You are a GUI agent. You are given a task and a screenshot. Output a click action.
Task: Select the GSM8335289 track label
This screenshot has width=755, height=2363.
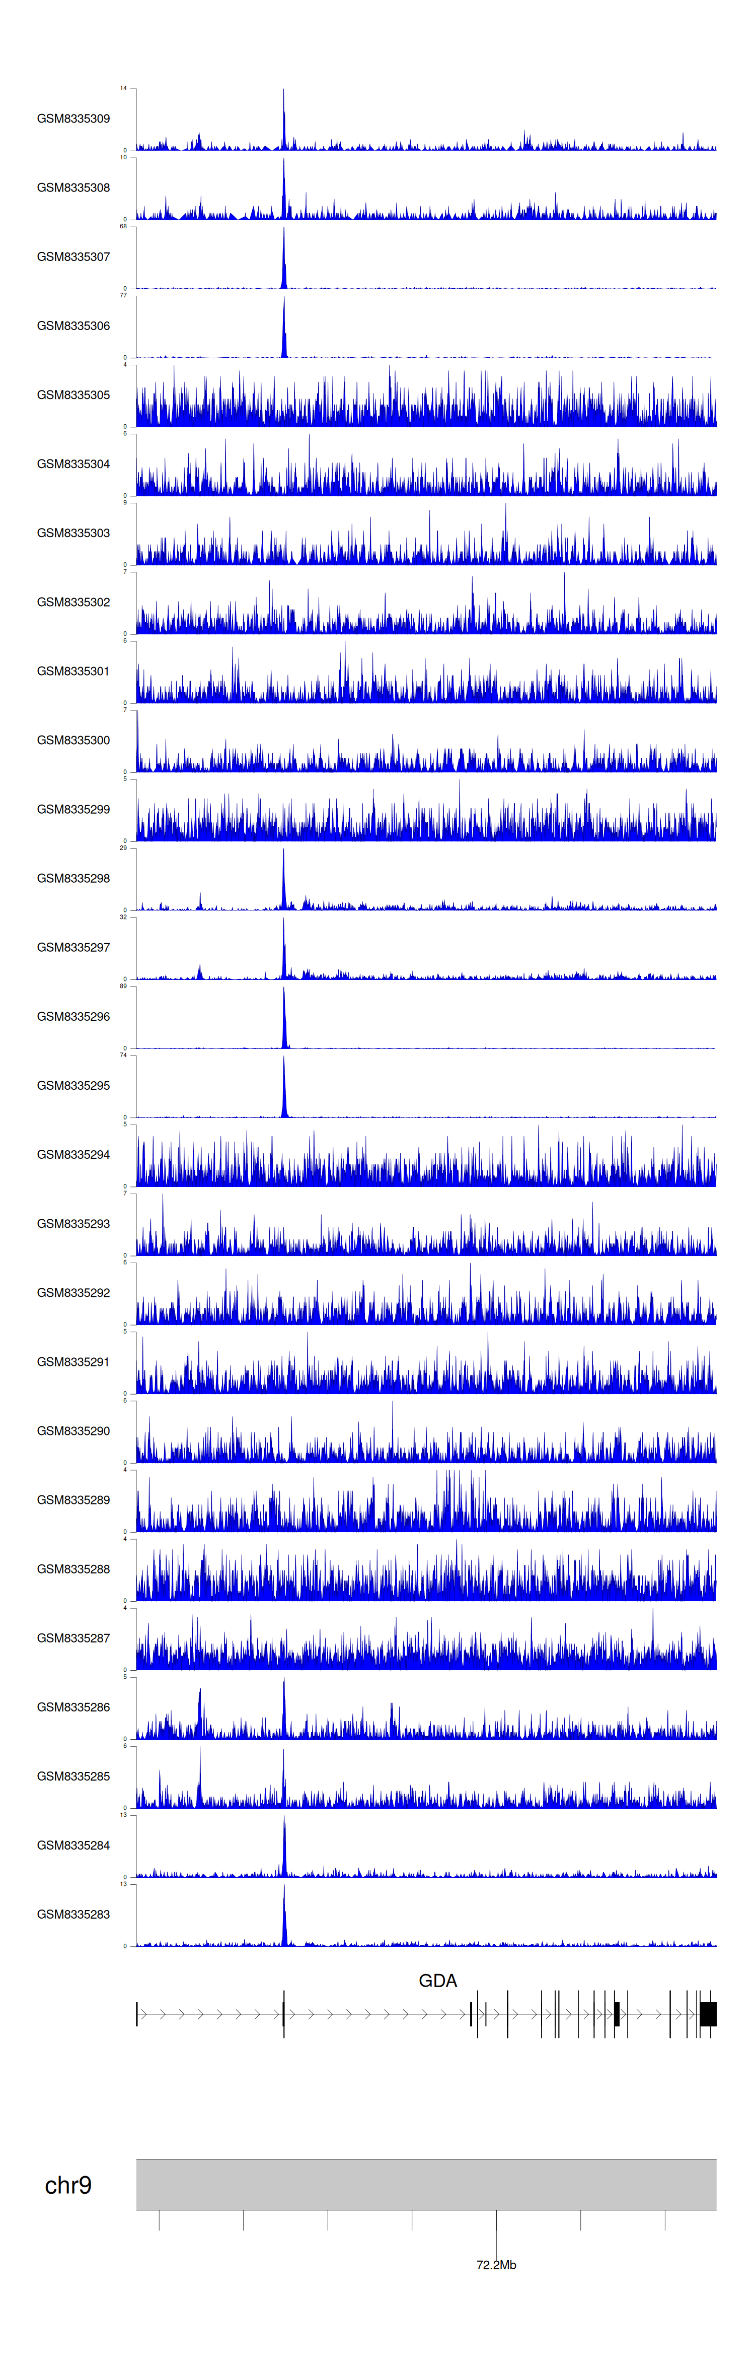coord(73,1500)
